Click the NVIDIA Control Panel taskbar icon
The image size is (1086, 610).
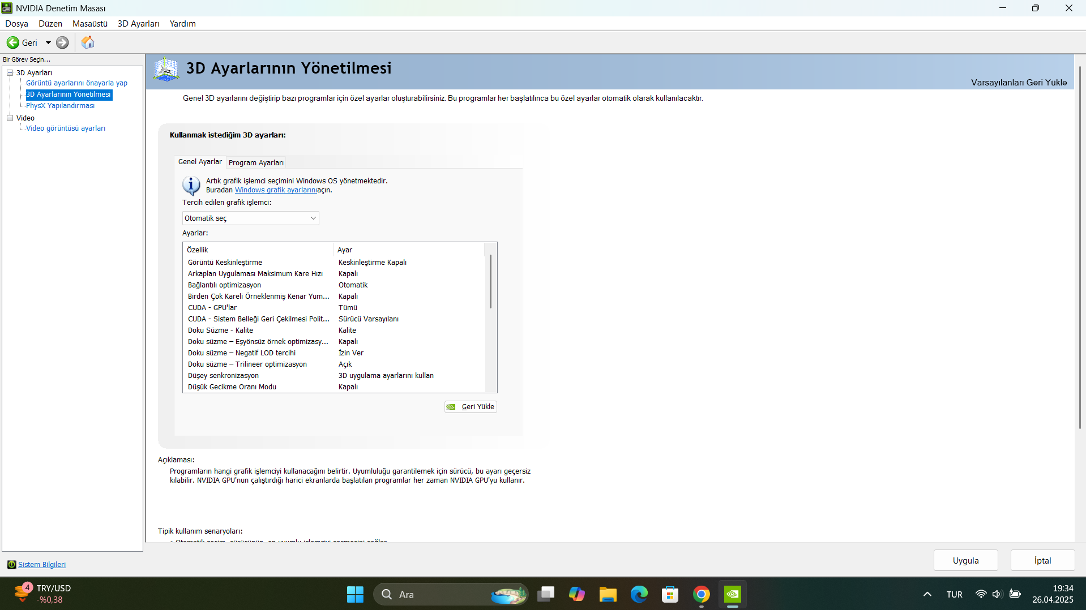(733, 594)
